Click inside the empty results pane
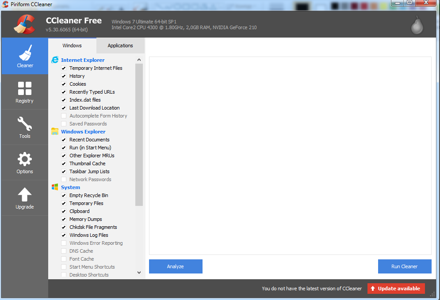The height and width of the screenshot is (300, 440). click(290, 156)
